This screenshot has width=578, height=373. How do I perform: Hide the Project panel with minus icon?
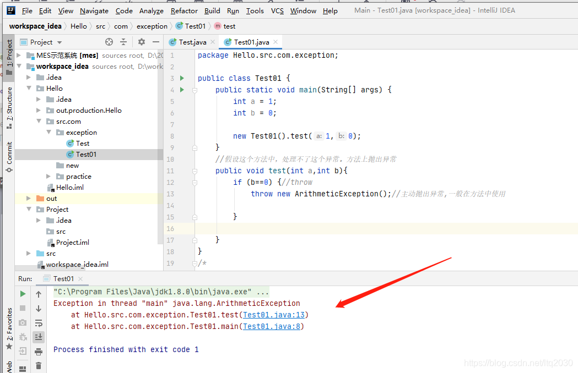coord(156,42)
